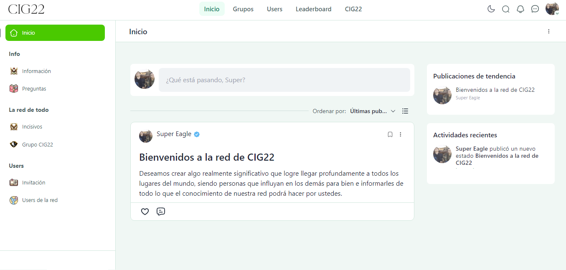Go to Grupos tab
Image resolution: width=566 pixels, height=270 pixels.
pos(243,9)
